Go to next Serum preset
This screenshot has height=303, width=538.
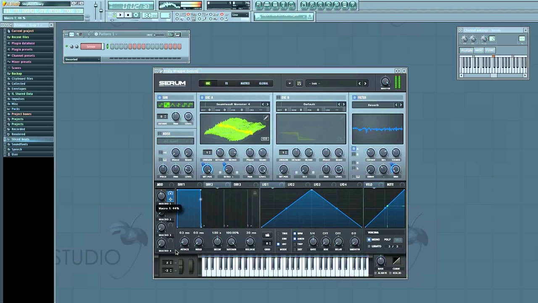pyautogui.click(x=365, y=83)
